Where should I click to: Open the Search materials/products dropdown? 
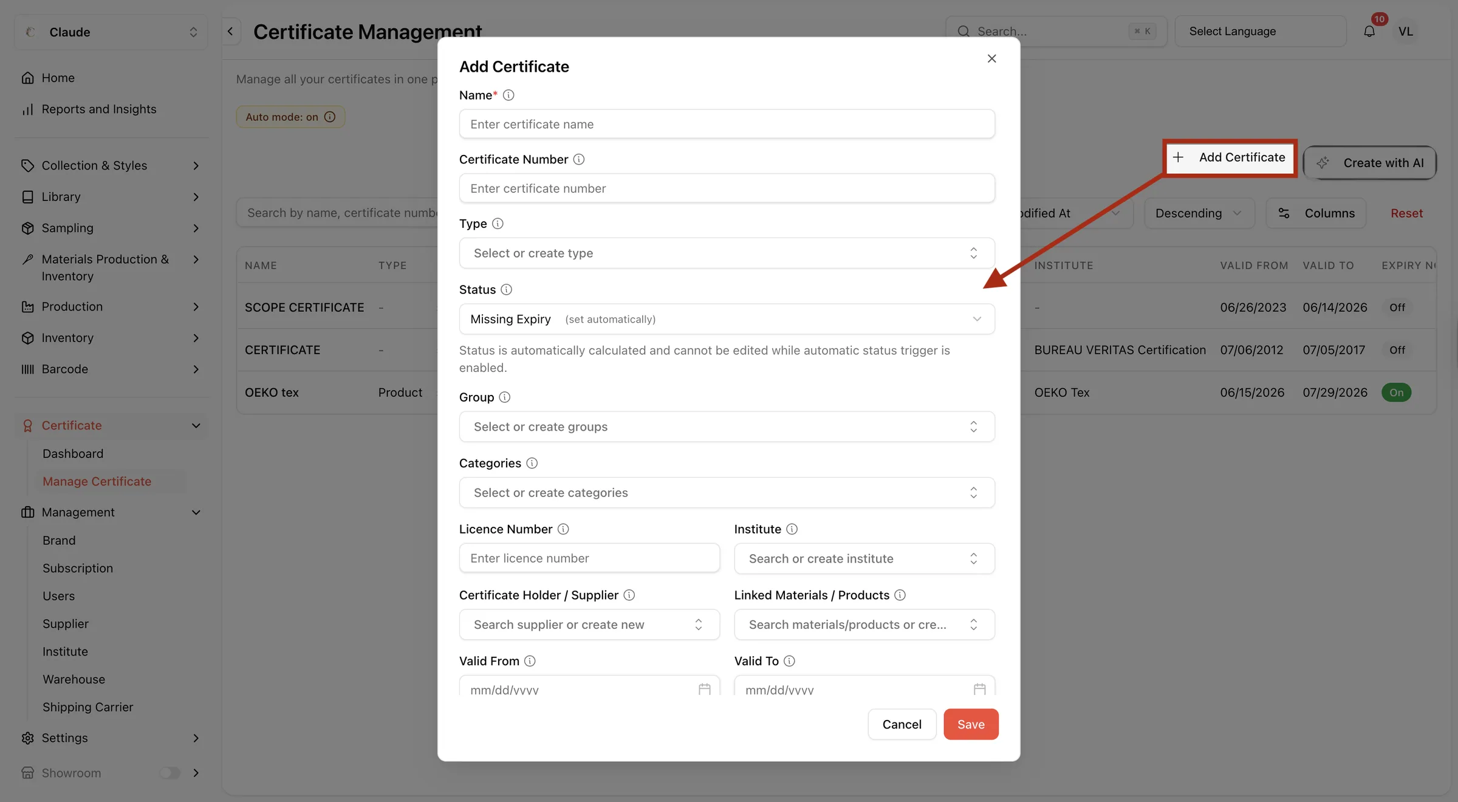pyautogui.click(x=864, y=625)
